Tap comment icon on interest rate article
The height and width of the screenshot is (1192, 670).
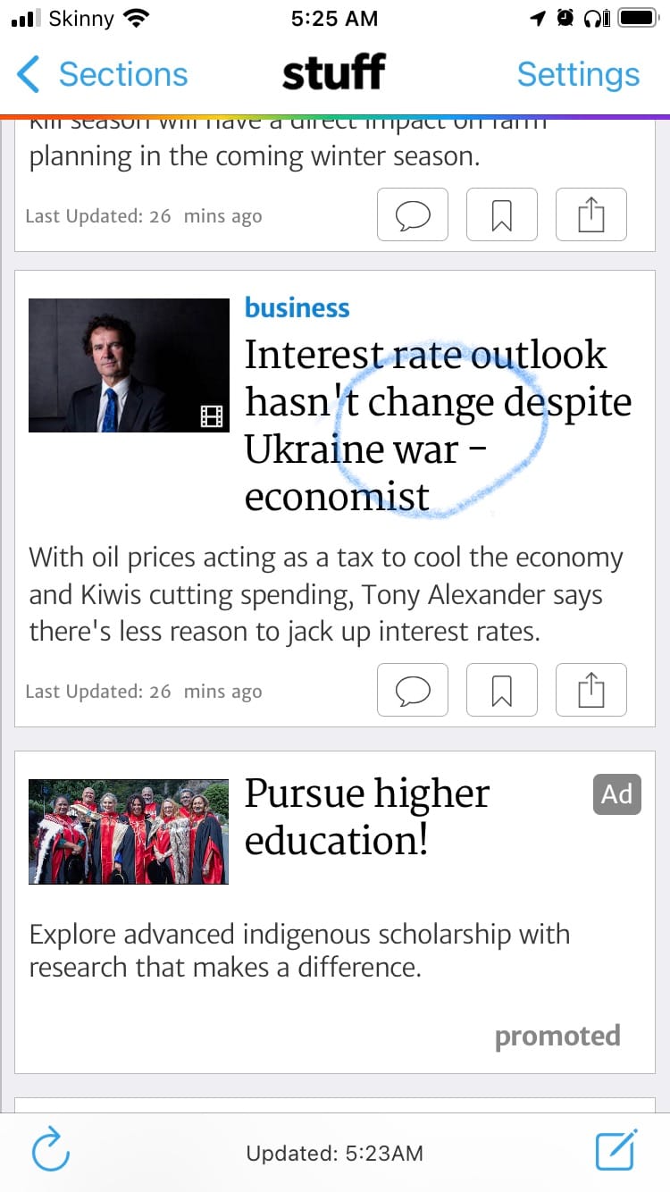pos(412,690)
